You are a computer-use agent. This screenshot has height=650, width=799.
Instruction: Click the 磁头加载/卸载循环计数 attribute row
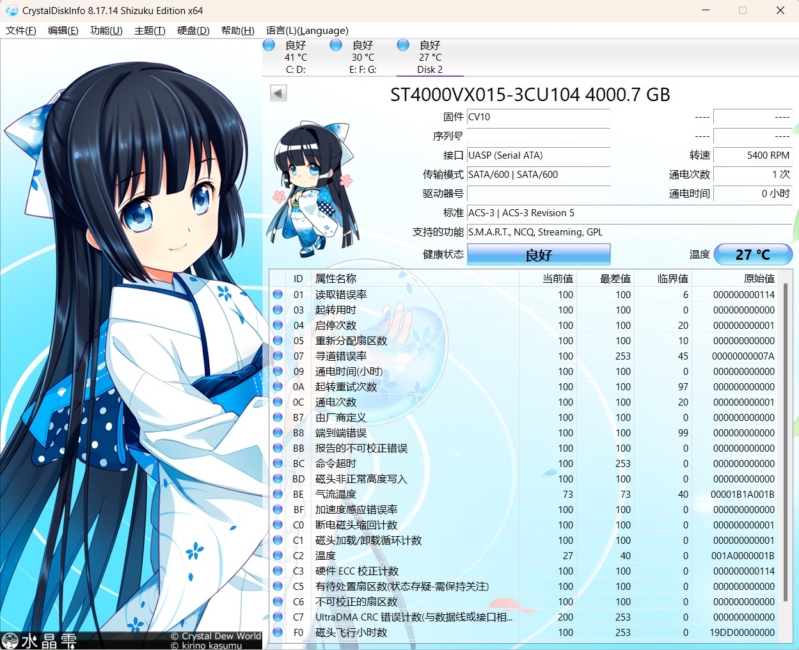[525, 540]
